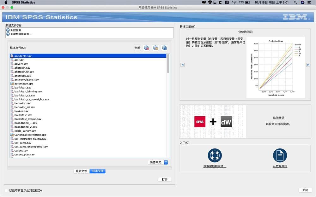The image size is (316, 197).
Task: Click the life-ring help and support icon
Action: tap(215, 155)
